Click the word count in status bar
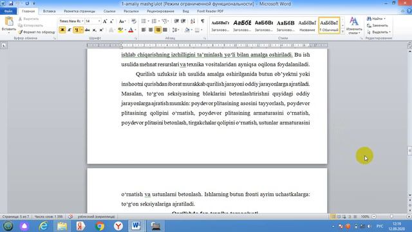Image resolution: width=412 pixels, height=232 pixels. (x=49, y=217)
